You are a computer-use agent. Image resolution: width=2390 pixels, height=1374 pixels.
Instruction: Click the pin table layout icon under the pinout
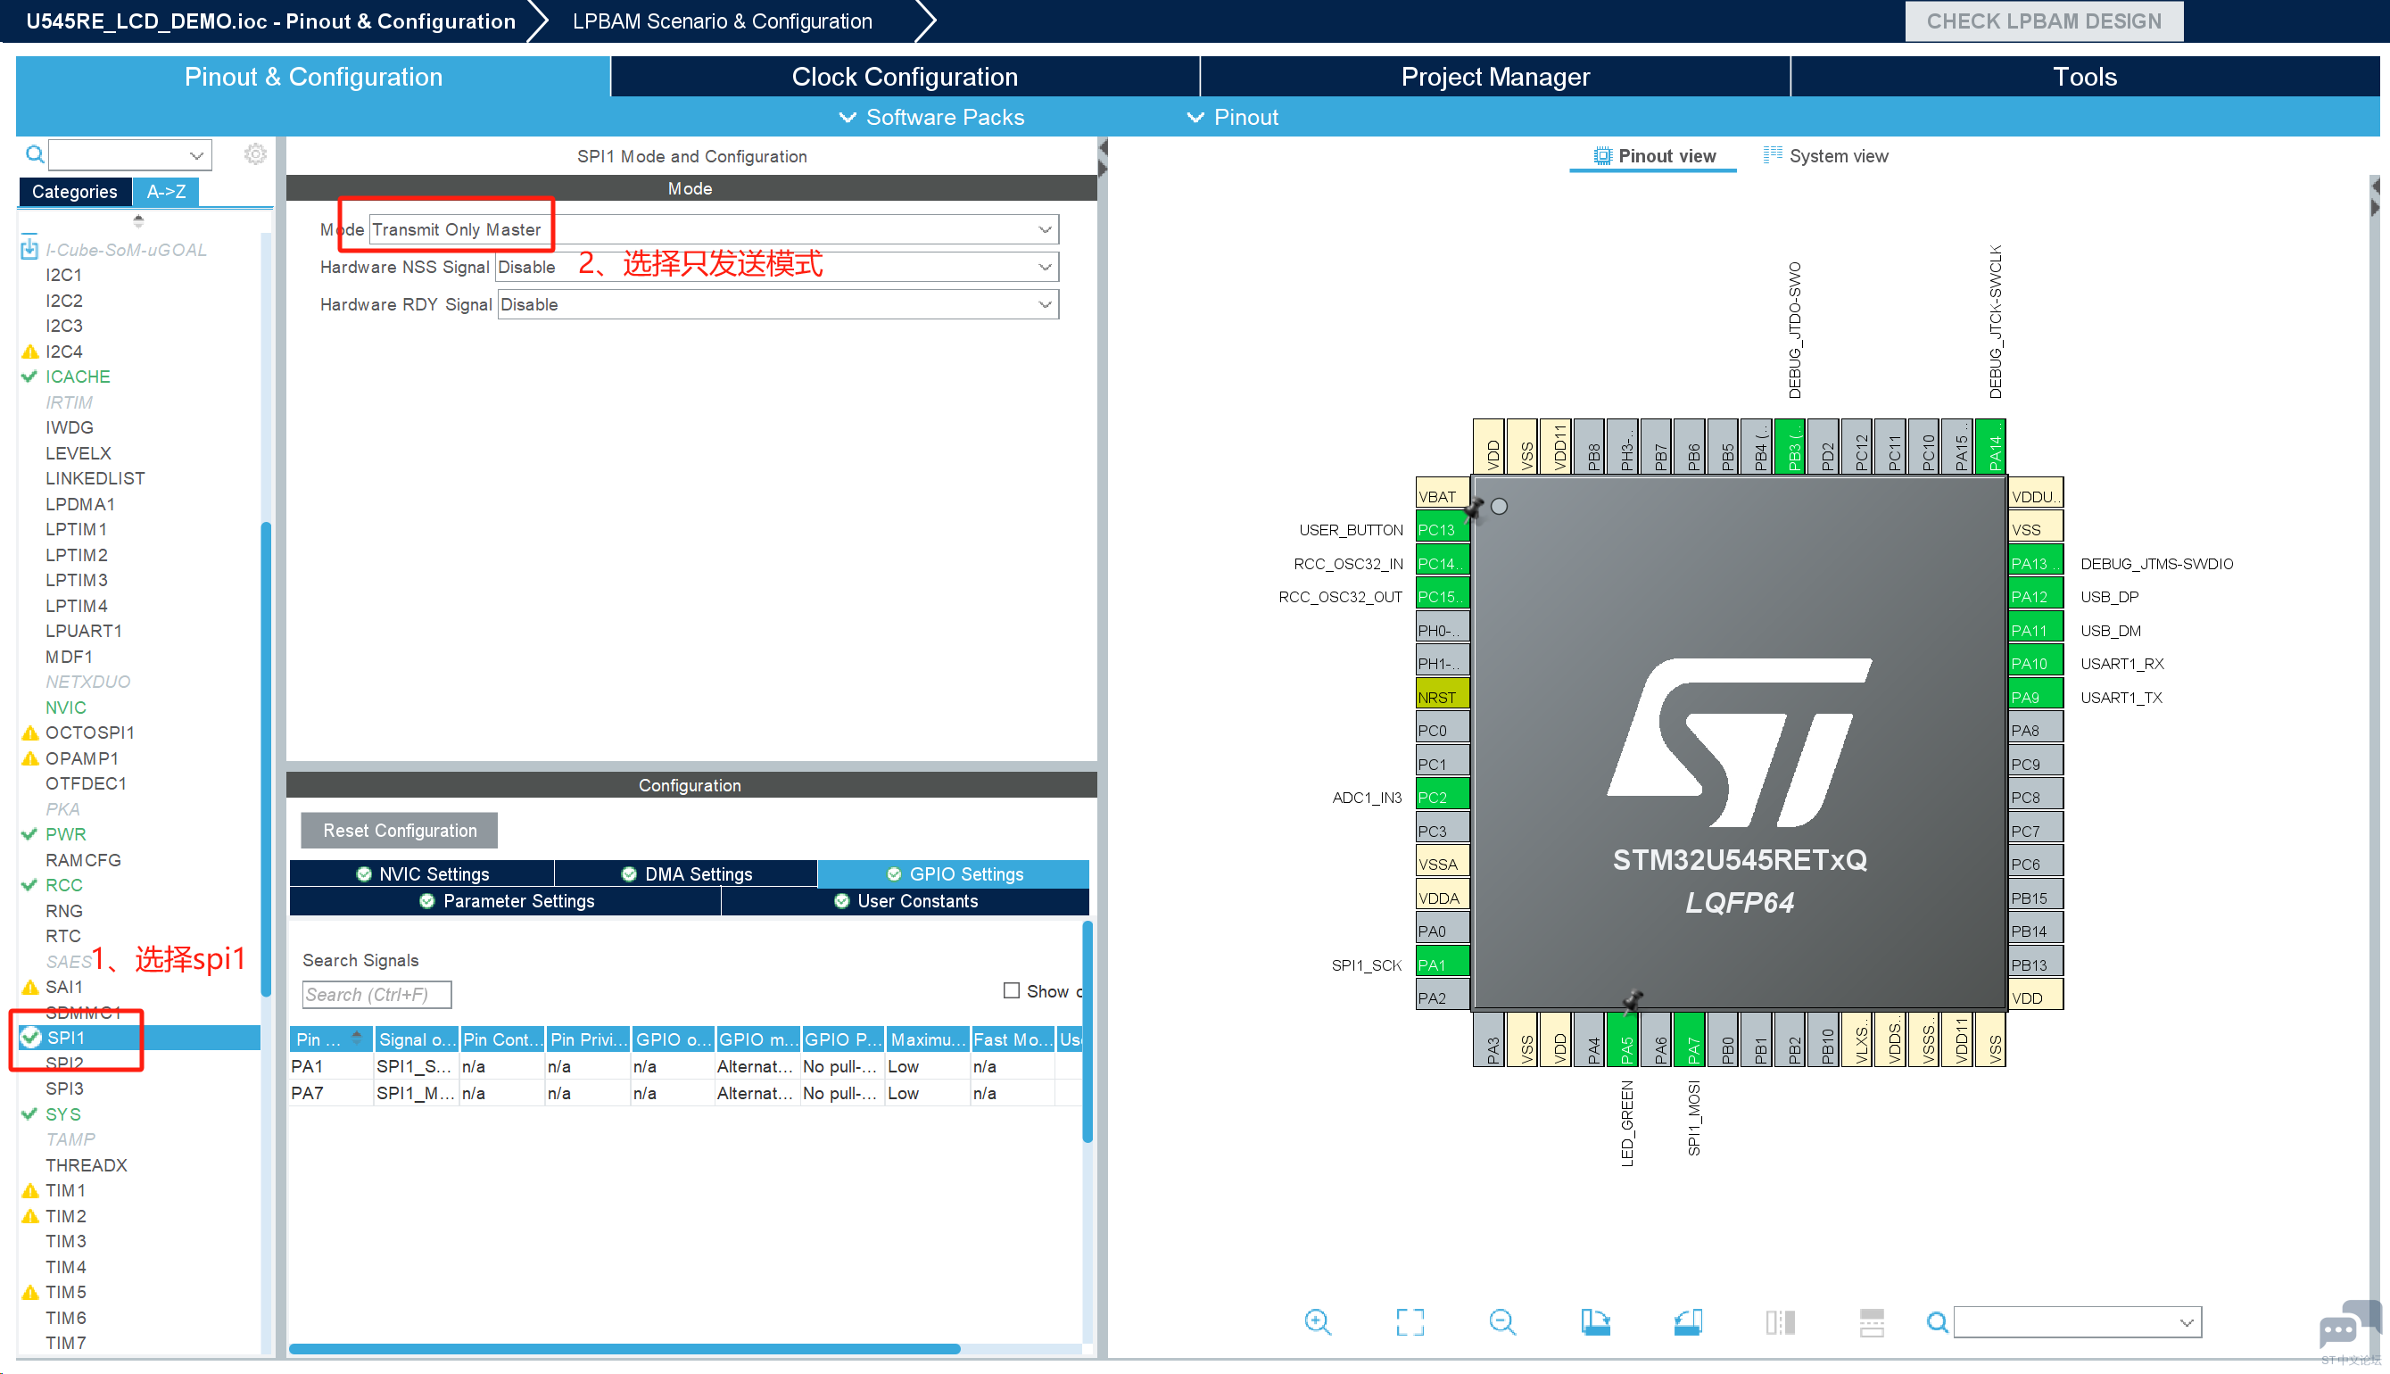[1871, 1322]
